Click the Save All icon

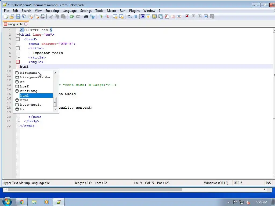coord(24,16)
